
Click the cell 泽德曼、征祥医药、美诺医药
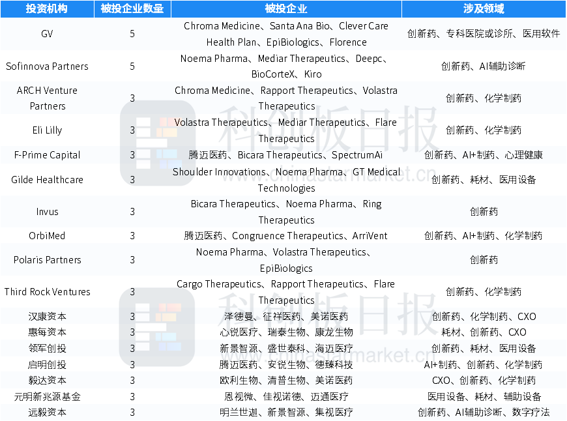point(286,317)
